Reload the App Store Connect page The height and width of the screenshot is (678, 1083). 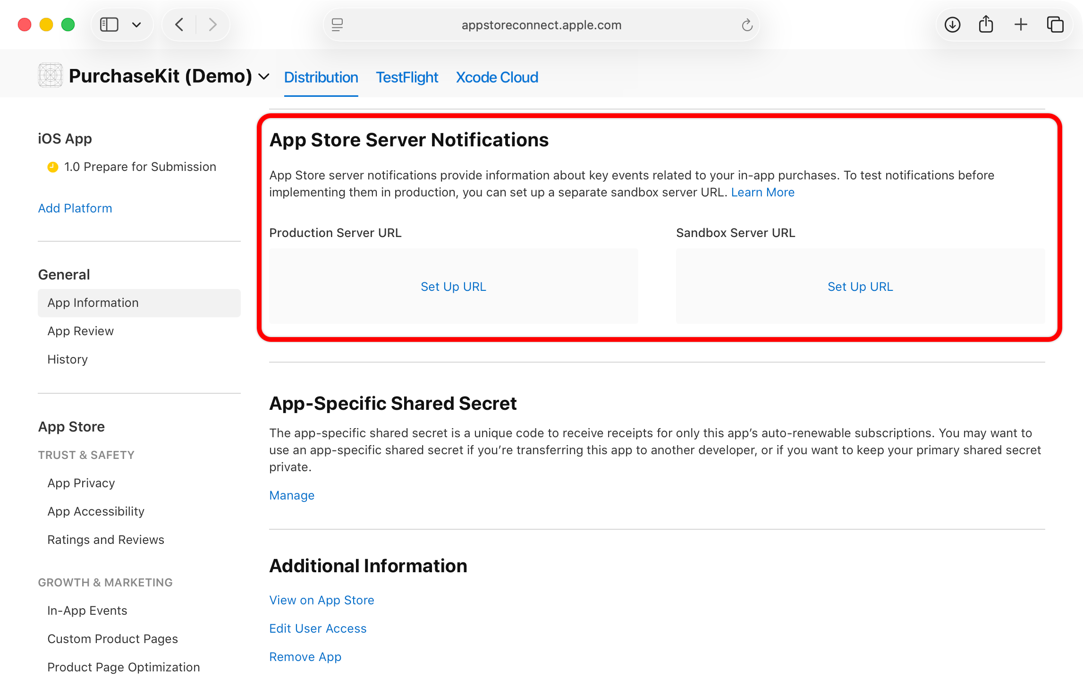[746, 25]
